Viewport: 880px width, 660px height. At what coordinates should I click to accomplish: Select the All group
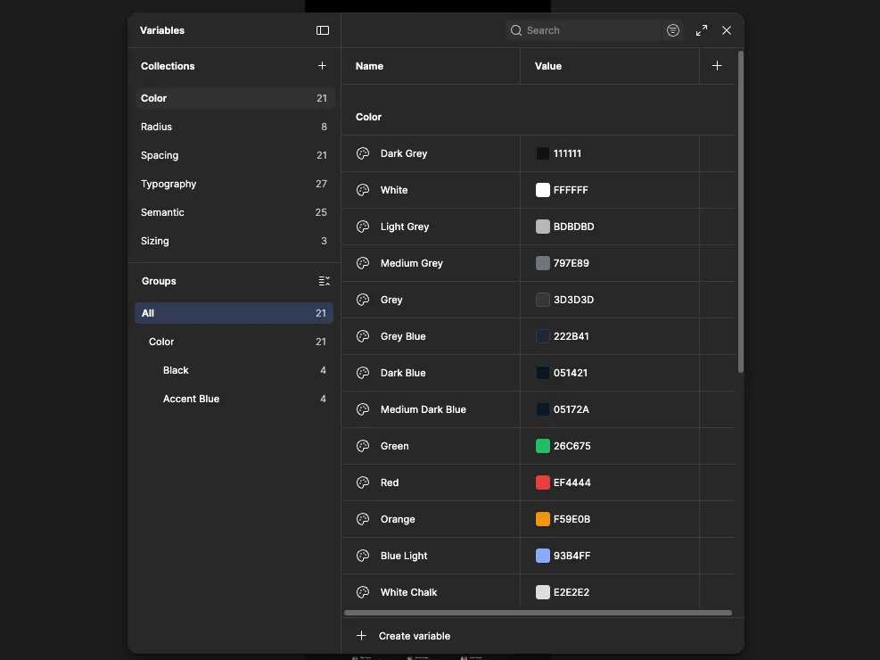tap(234, 313)
